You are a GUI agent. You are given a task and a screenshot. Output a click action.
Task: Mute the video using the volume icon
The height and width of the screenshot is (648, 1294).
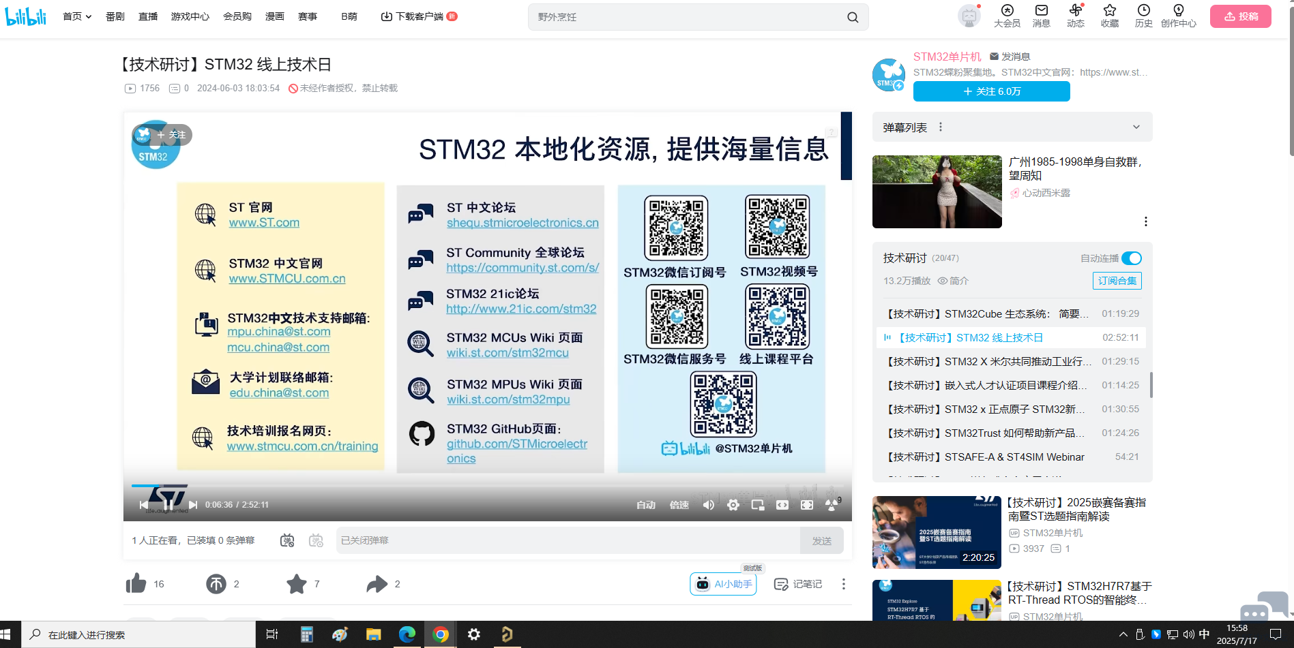click(709, 505)
